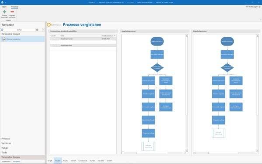Click the round back icon in navigation search
The image size is (262, 164).
pyautogui.click(x=2, y=30)
